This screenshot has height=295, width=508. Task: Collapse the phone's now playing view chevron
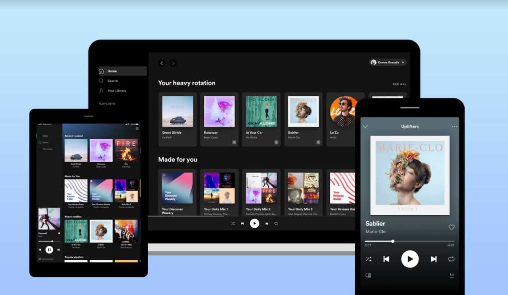click(x=365, y=126)
